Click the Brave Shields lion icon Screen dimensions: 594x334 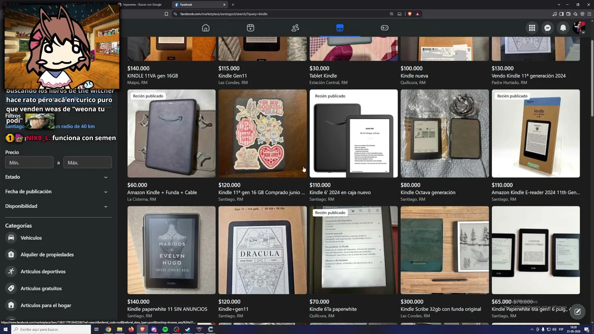[409, 14]
